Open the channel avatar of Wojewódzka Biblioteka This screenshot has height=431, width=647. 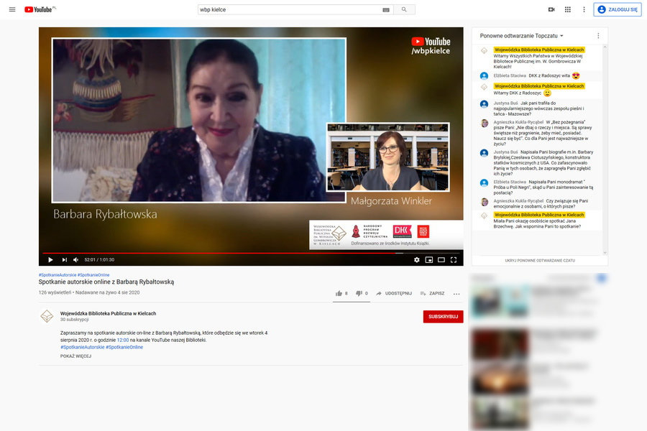(x=47, y=316)
